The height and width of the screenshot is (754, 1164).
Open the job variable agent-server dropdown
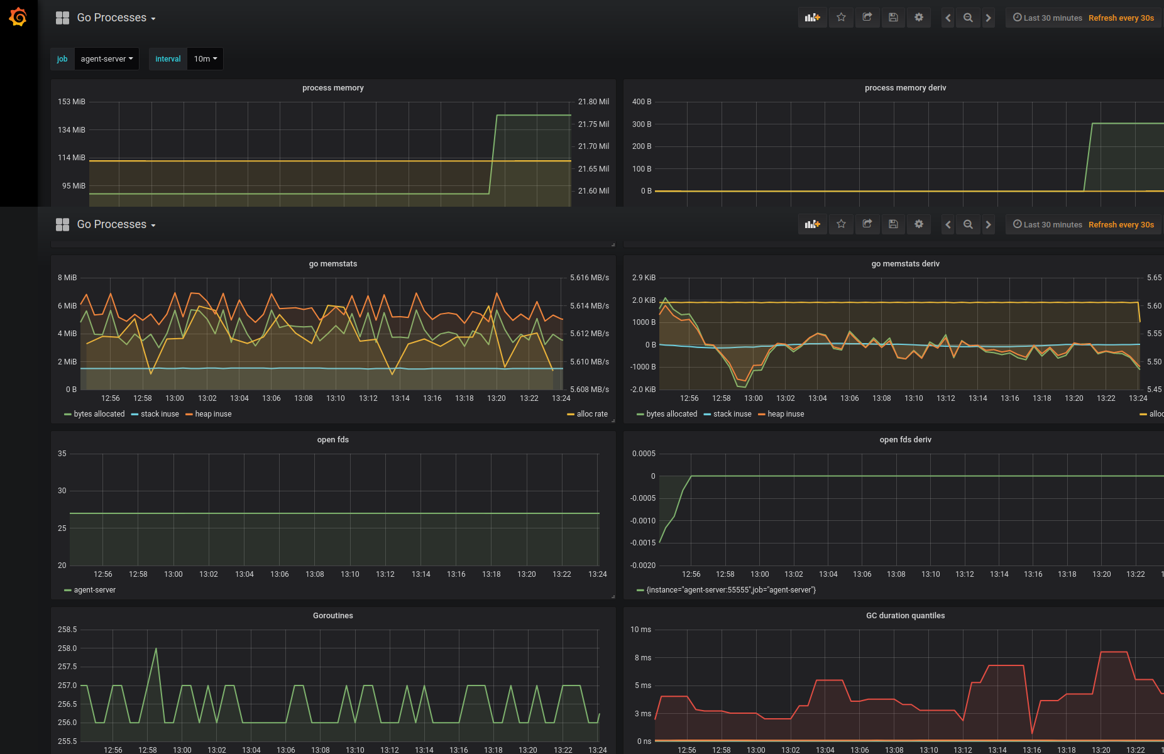(107, 59)
